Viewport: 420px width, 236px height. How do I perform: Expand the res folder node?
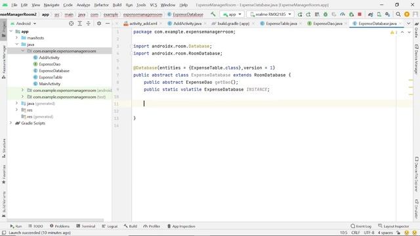(x=16, y=109)
